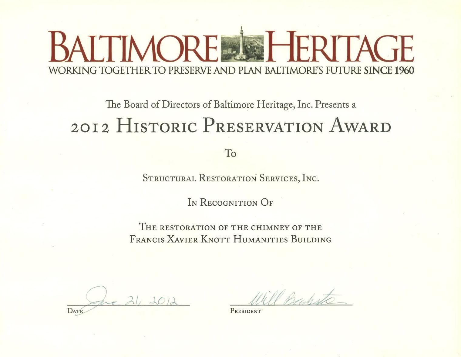The image size is (461, 357).
Task: Click the president signature line
Action: (291, 306)
